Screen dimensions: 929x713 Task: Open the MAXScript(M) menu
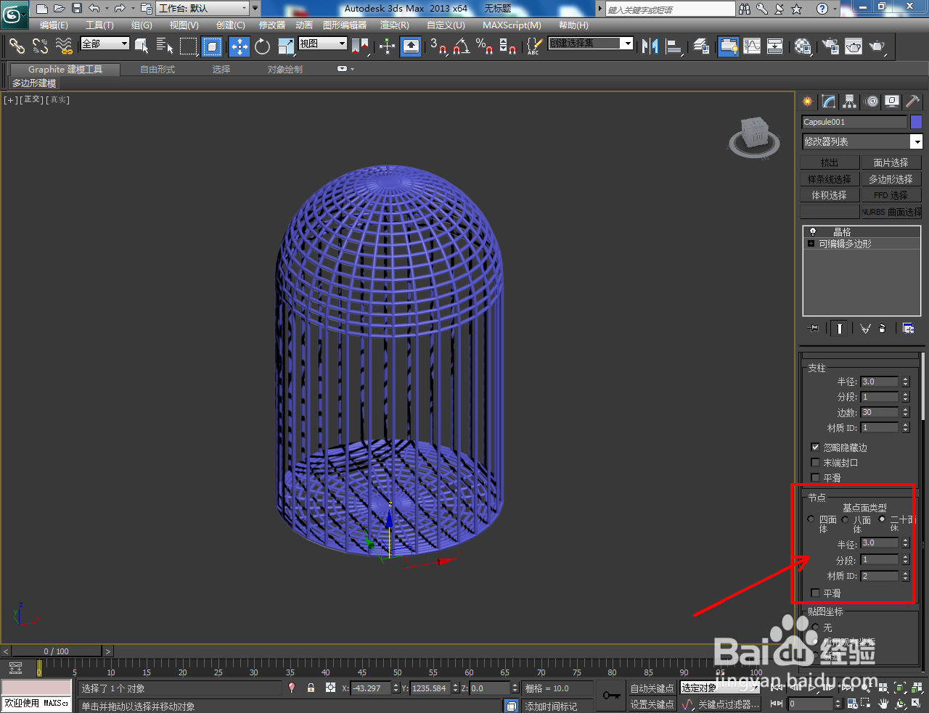[512, 25]
